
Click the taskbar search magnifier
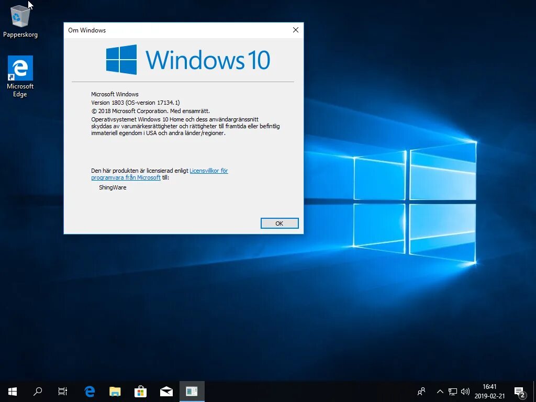[x=38, y=392]
